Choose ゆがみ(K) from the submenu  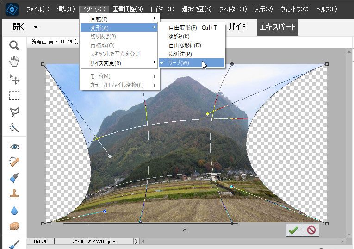coord(191,37)
